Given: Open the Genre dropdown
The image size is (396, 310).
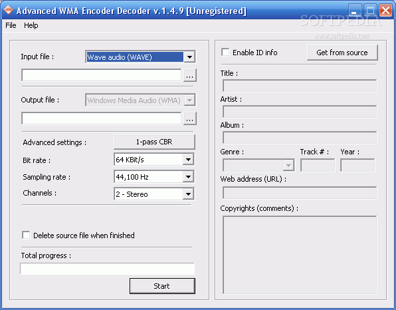Looking at the screenshot, I should tap(288, 166).
